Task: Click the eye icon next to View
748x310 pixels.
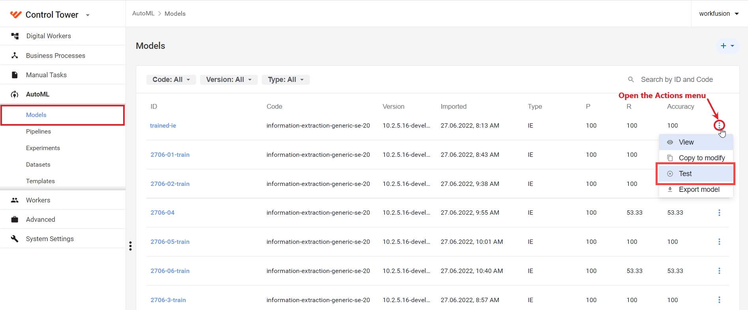Action: (x=670, y=142)
